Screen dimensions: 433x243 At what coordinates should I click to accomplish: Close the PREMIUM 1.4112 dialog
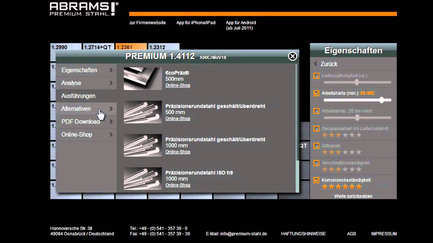point(293,56)
